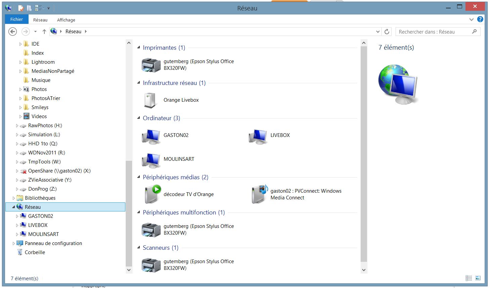Select the gaston02 PVConnect Windows Media Connect device
The image size is (490, 288).
click(x=297, y=194)
